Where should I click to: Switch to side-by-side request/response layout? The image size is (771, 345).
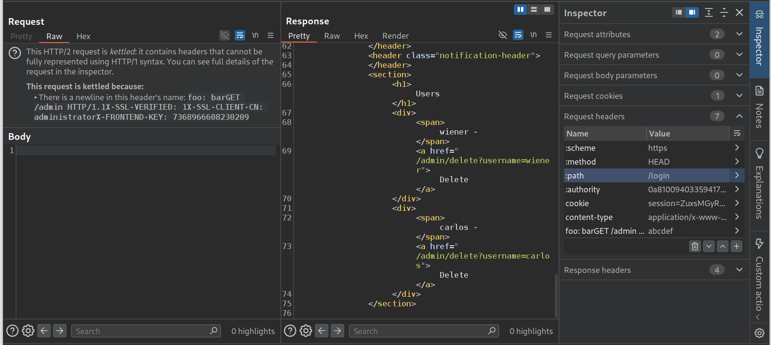pyautogui.click(x=520, y=10)
